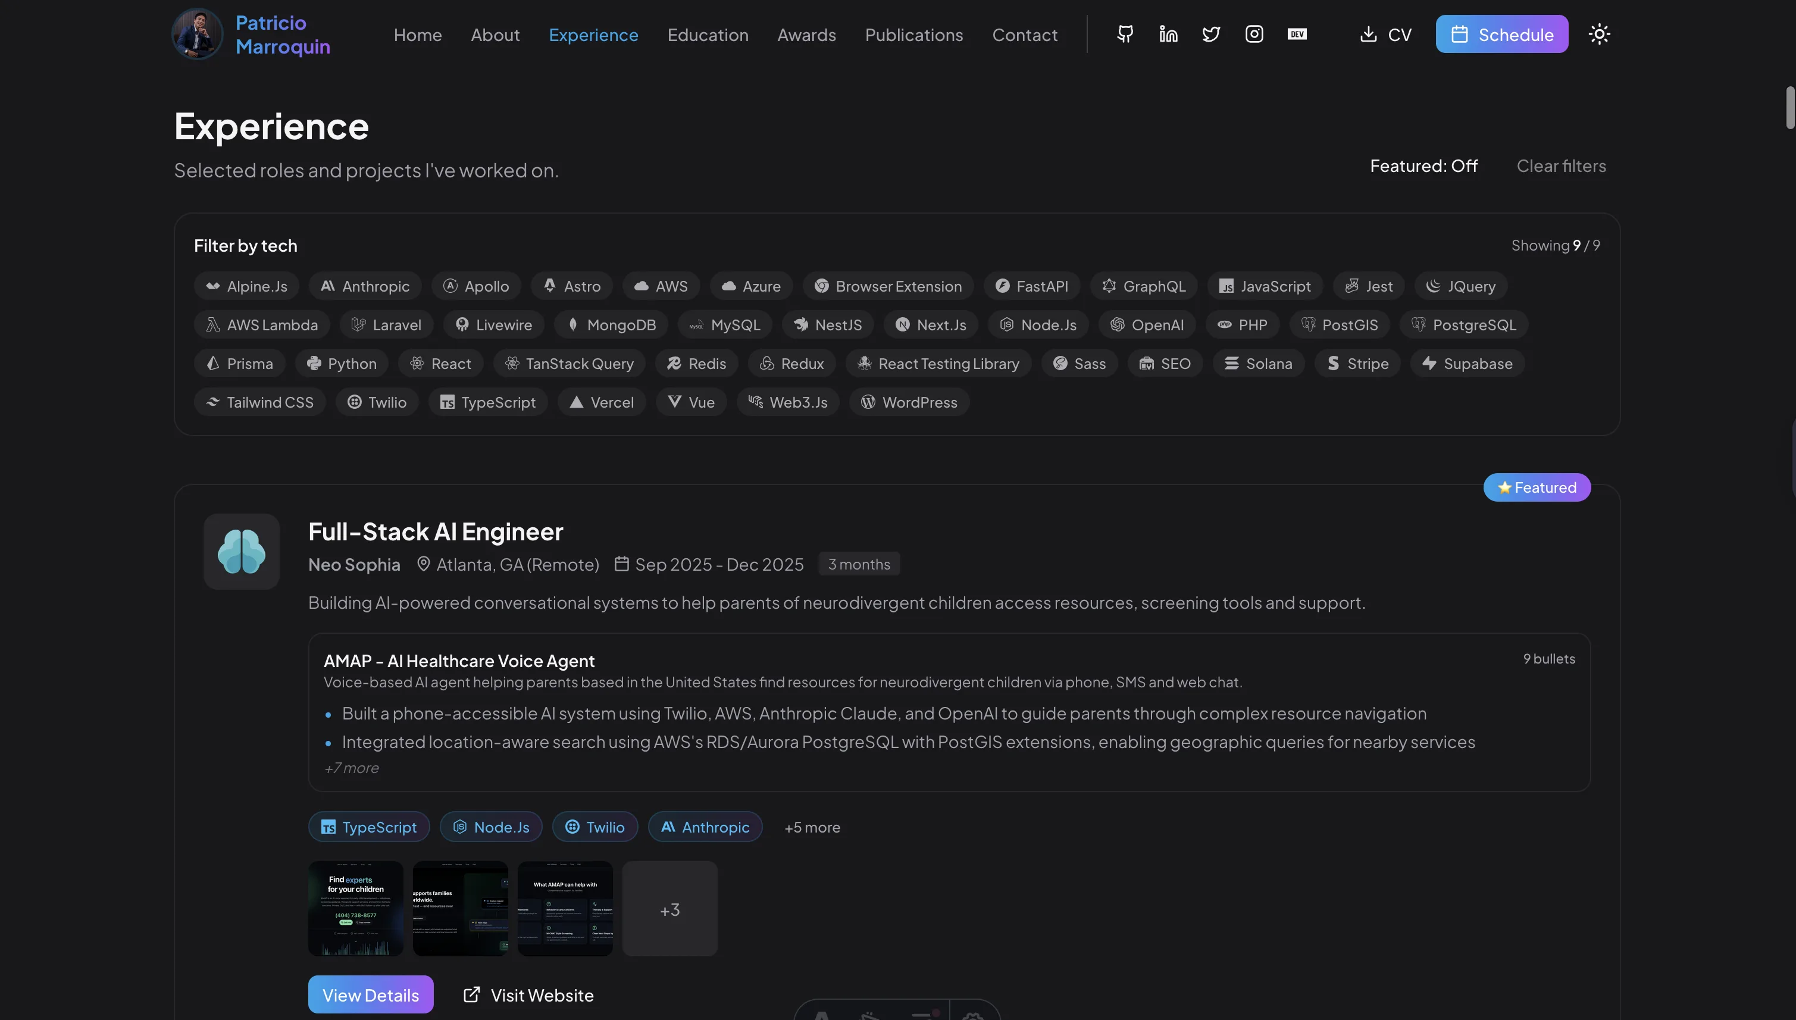Open the 'Find experts for your children' thumbnail
Image resolution: width=1796 pixels, height=1020 pixels.
(x=356, y=909)
